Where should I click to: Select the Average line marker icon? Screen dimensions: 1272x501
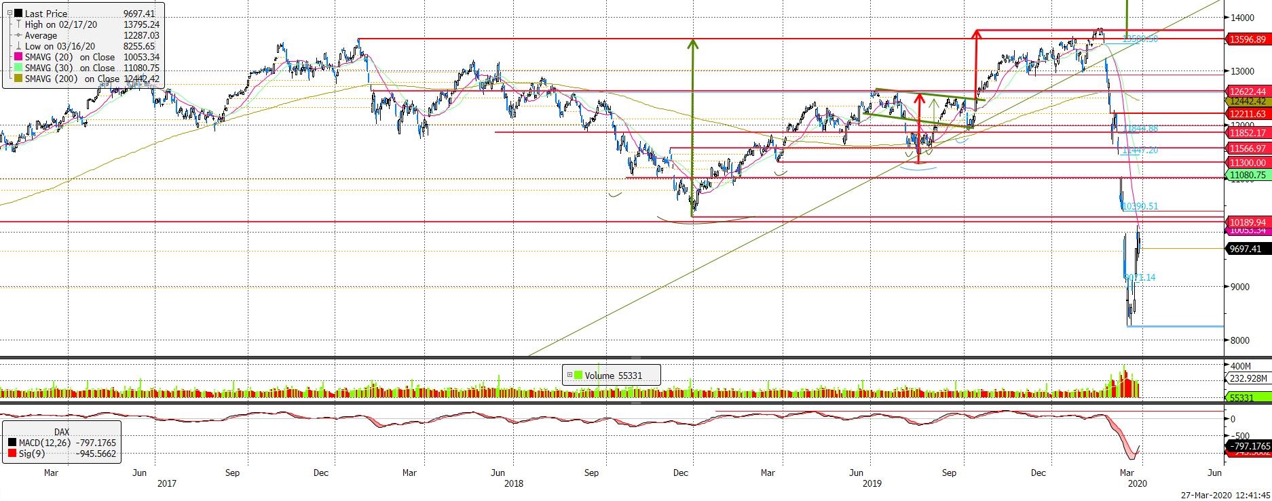point(18,35)
